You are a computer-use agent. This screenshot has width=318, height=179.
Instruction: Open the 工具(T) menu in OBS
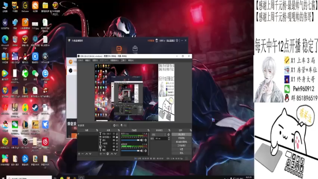(x=124, y=60)
